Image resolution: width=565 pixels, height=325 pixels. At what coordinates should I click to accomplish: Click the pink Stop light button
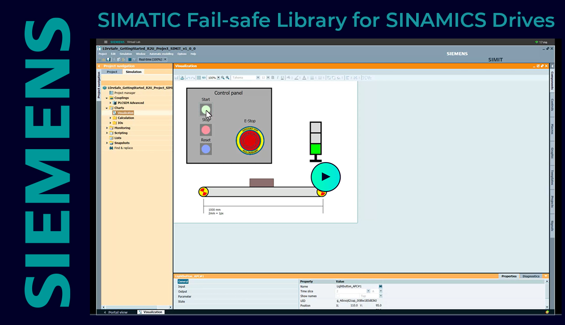click(206, 130)
